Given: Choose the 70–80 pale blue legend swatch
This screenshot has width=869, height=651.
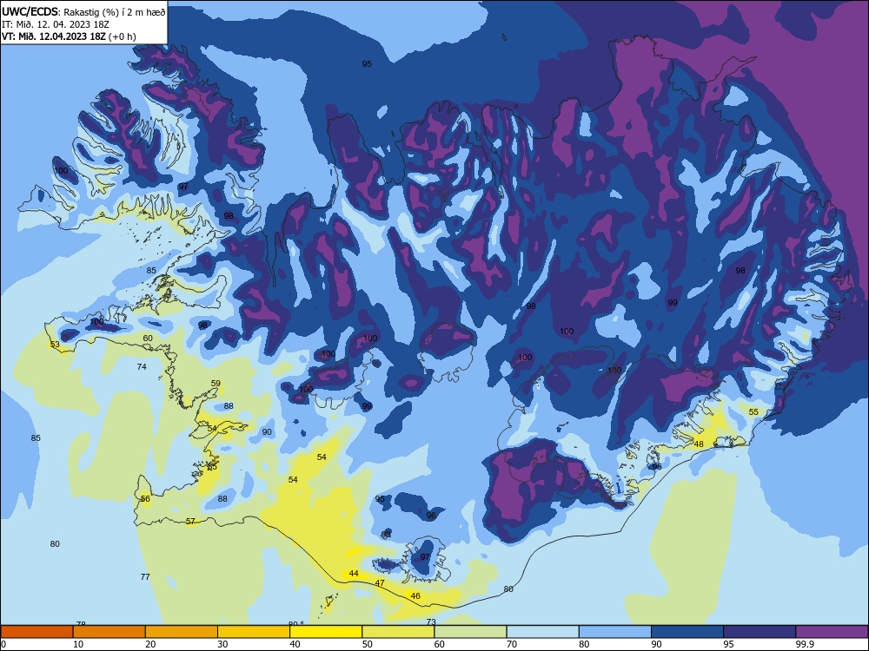Looking at the screenshot, I should pos(542,632).
